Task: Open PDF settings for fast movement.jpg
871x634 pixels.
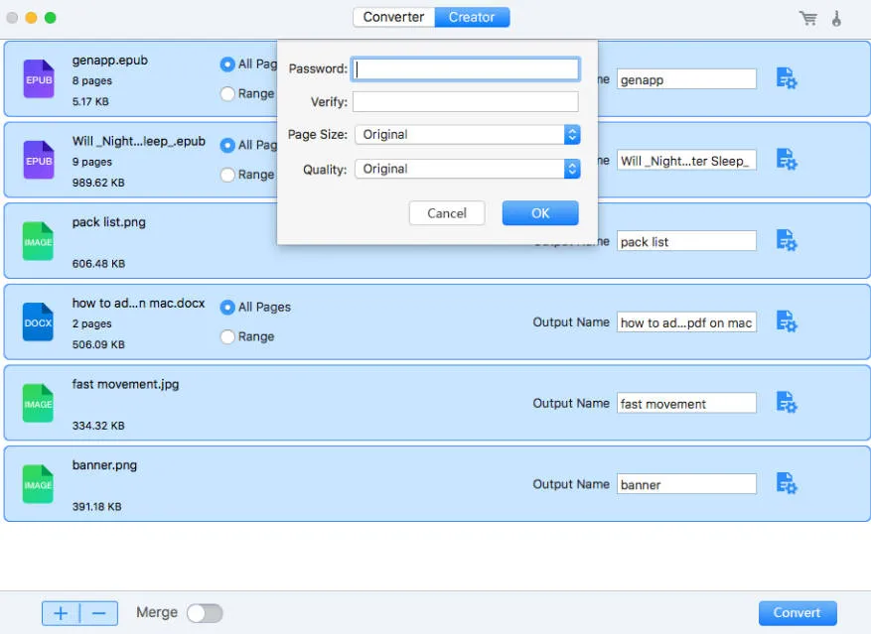Action: (786, 403)
